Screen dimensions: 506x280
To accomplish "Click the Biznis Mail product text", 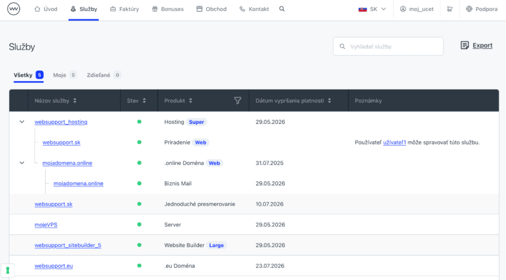I will click(x=178, y=184).
